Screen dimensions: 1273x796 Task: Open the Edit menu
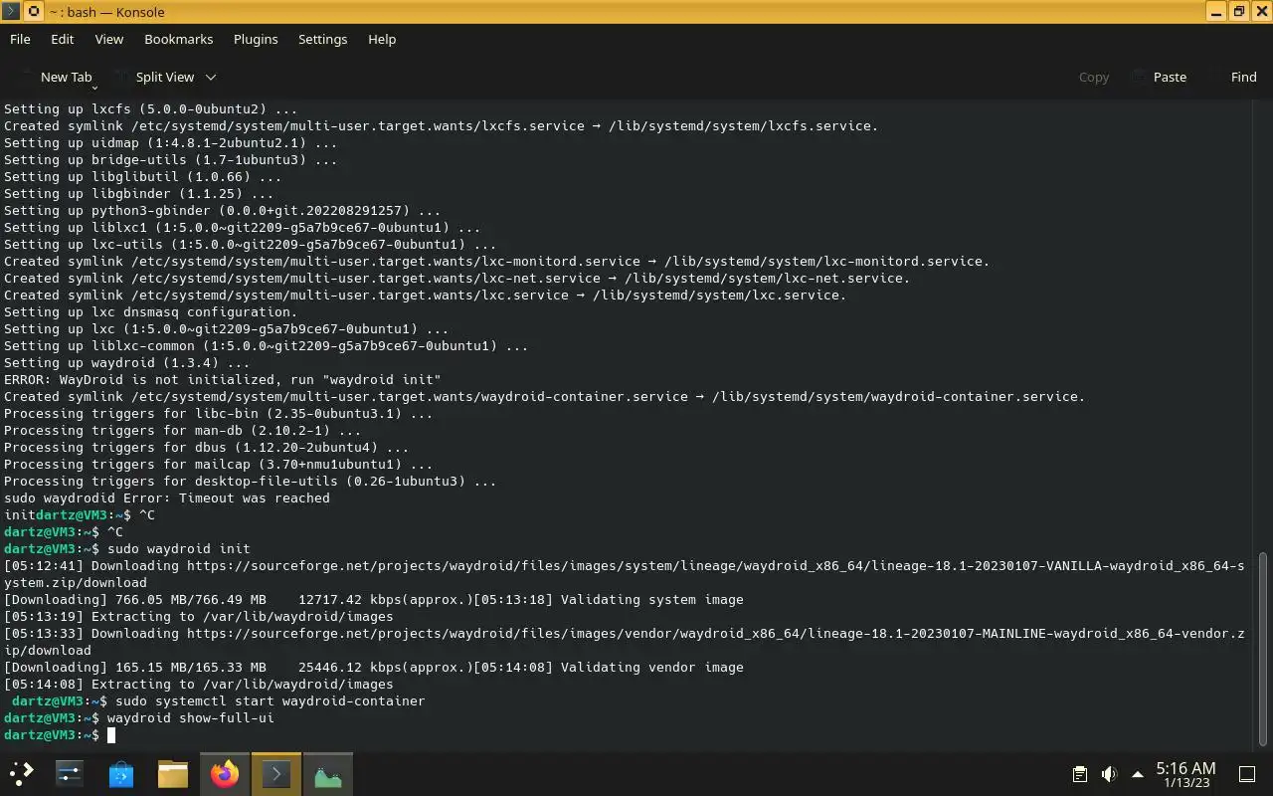pyautogui.click(x=63, y=39)
